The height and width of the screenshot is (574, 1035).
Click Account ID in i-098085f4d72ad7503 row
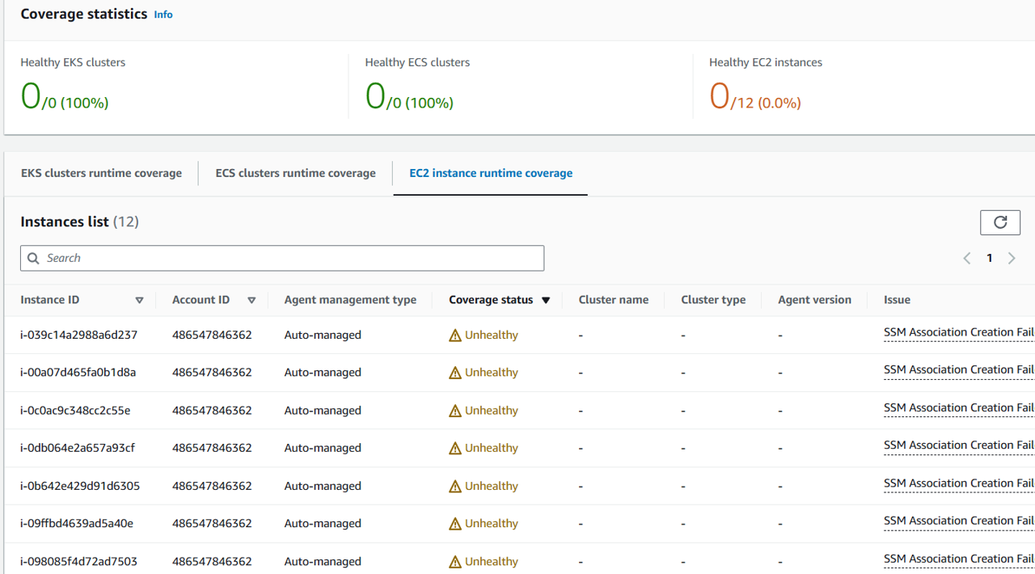212,562
